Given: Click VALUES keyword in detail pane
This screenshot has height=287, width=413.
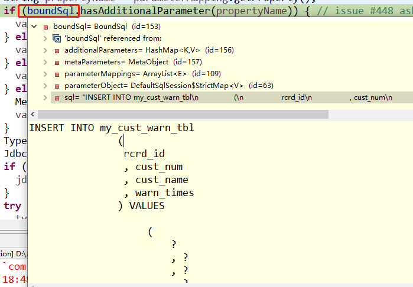Looking at the screenshot, I should (147, 206).
